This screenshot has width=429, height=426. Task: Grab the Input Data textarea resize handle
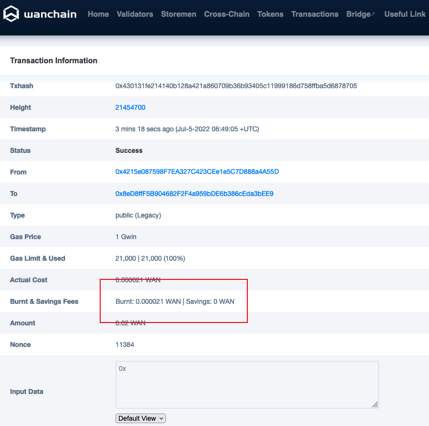tap(375, 404)
